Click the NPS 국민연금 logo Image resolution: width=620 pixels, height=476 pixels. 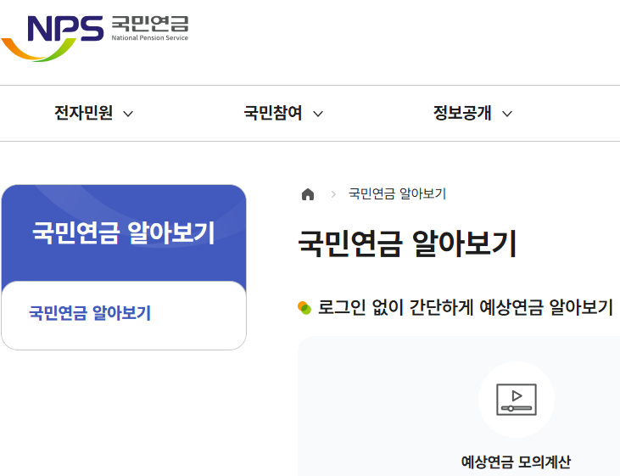tap(95, 38)
